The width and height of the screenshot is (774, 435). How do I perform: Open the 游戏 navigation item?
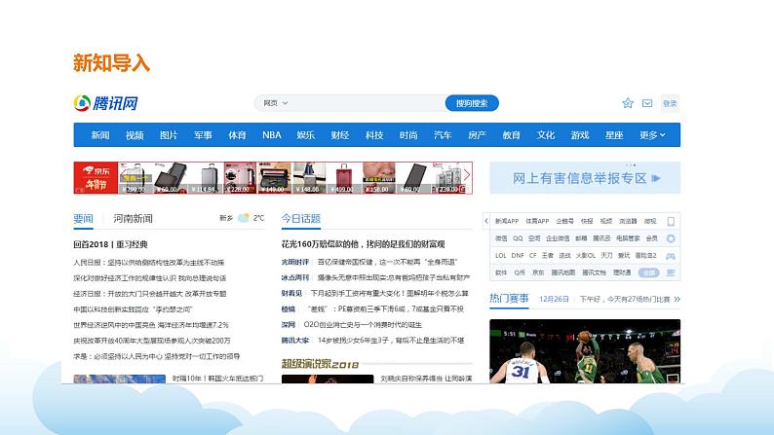point(580,135)
